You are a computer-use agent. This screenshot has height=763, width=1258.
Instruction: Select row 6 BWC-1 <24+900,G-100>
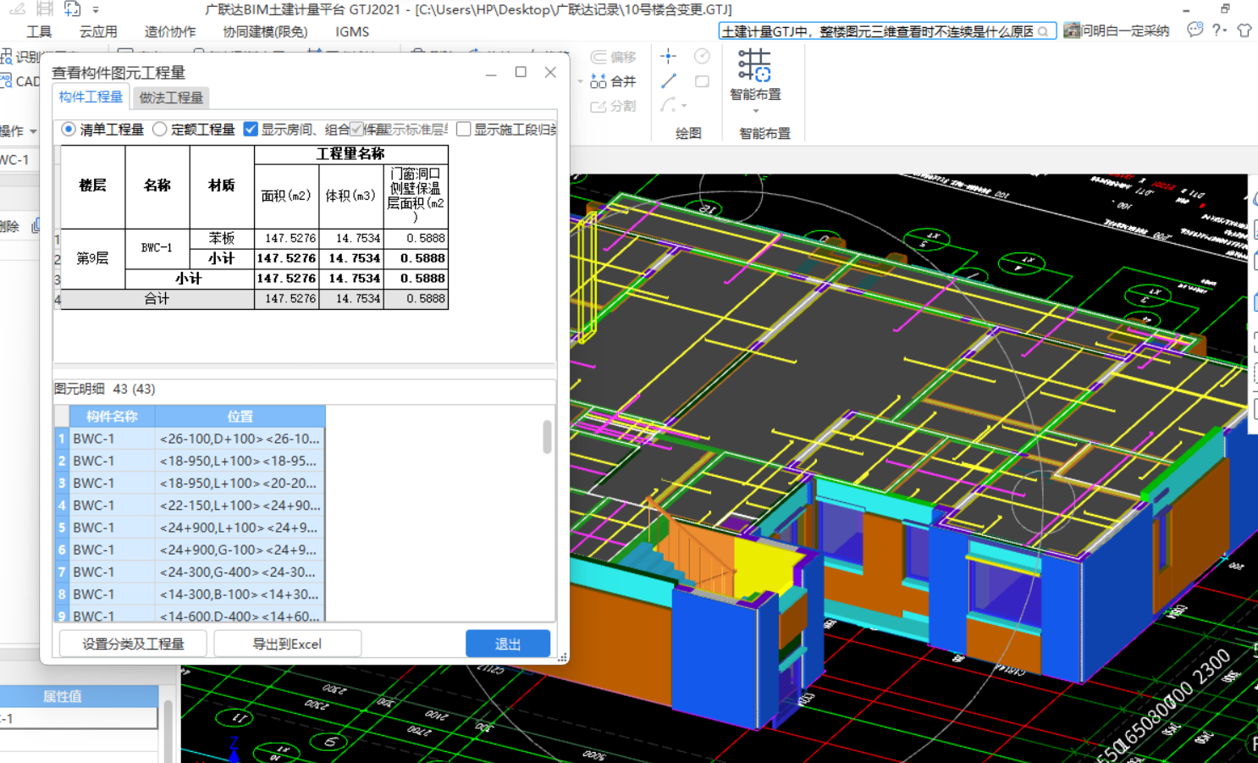point(190,550)
